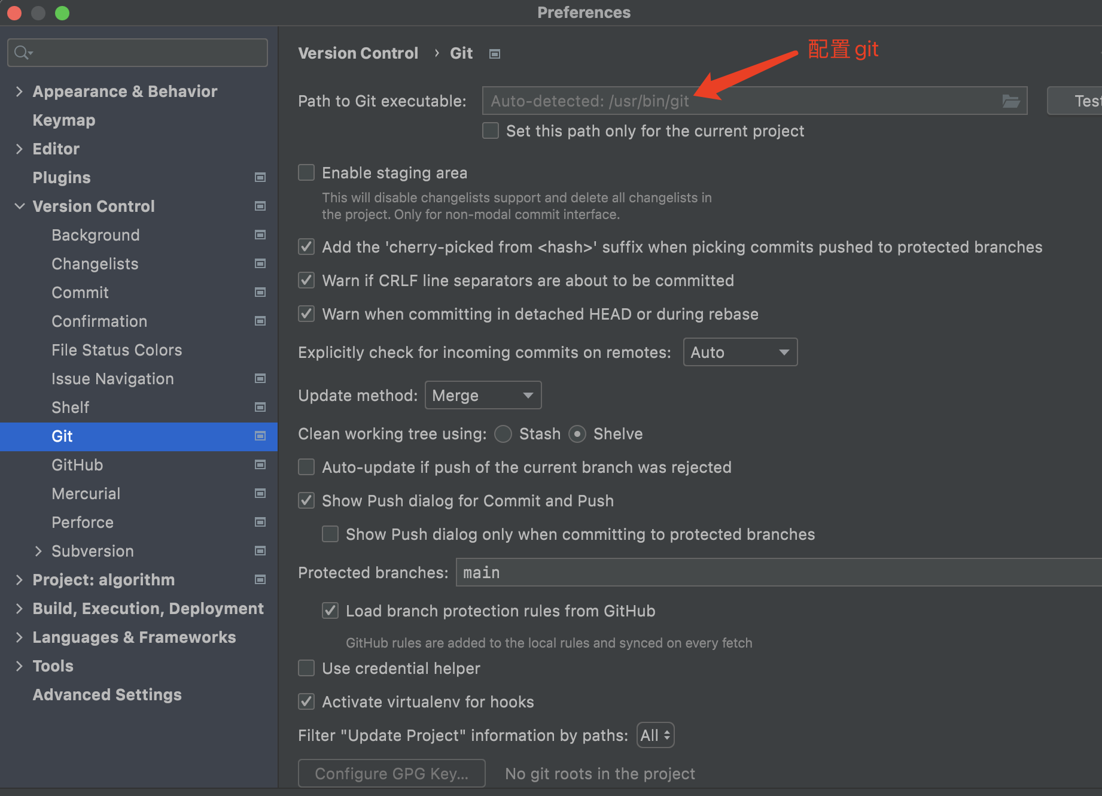Viewport: 1102px width, 796px height.
Task: Click the folder browse icon in Git path field
Action: pos(1010,101)
